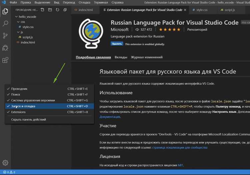Open the Выделение menu
Screen dimensions: 250x175
42,2
